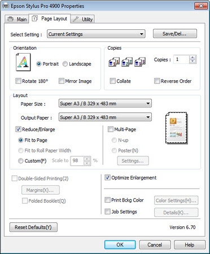Open the Paper Size dropdown
Viewport: 210px width, 254px height.
[x=105, y=103]
